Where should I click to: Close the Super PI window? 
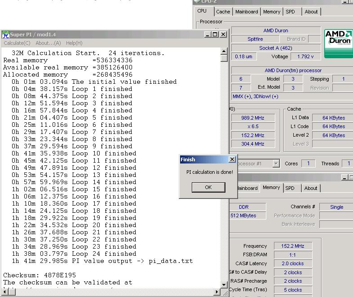click(223, 34)
